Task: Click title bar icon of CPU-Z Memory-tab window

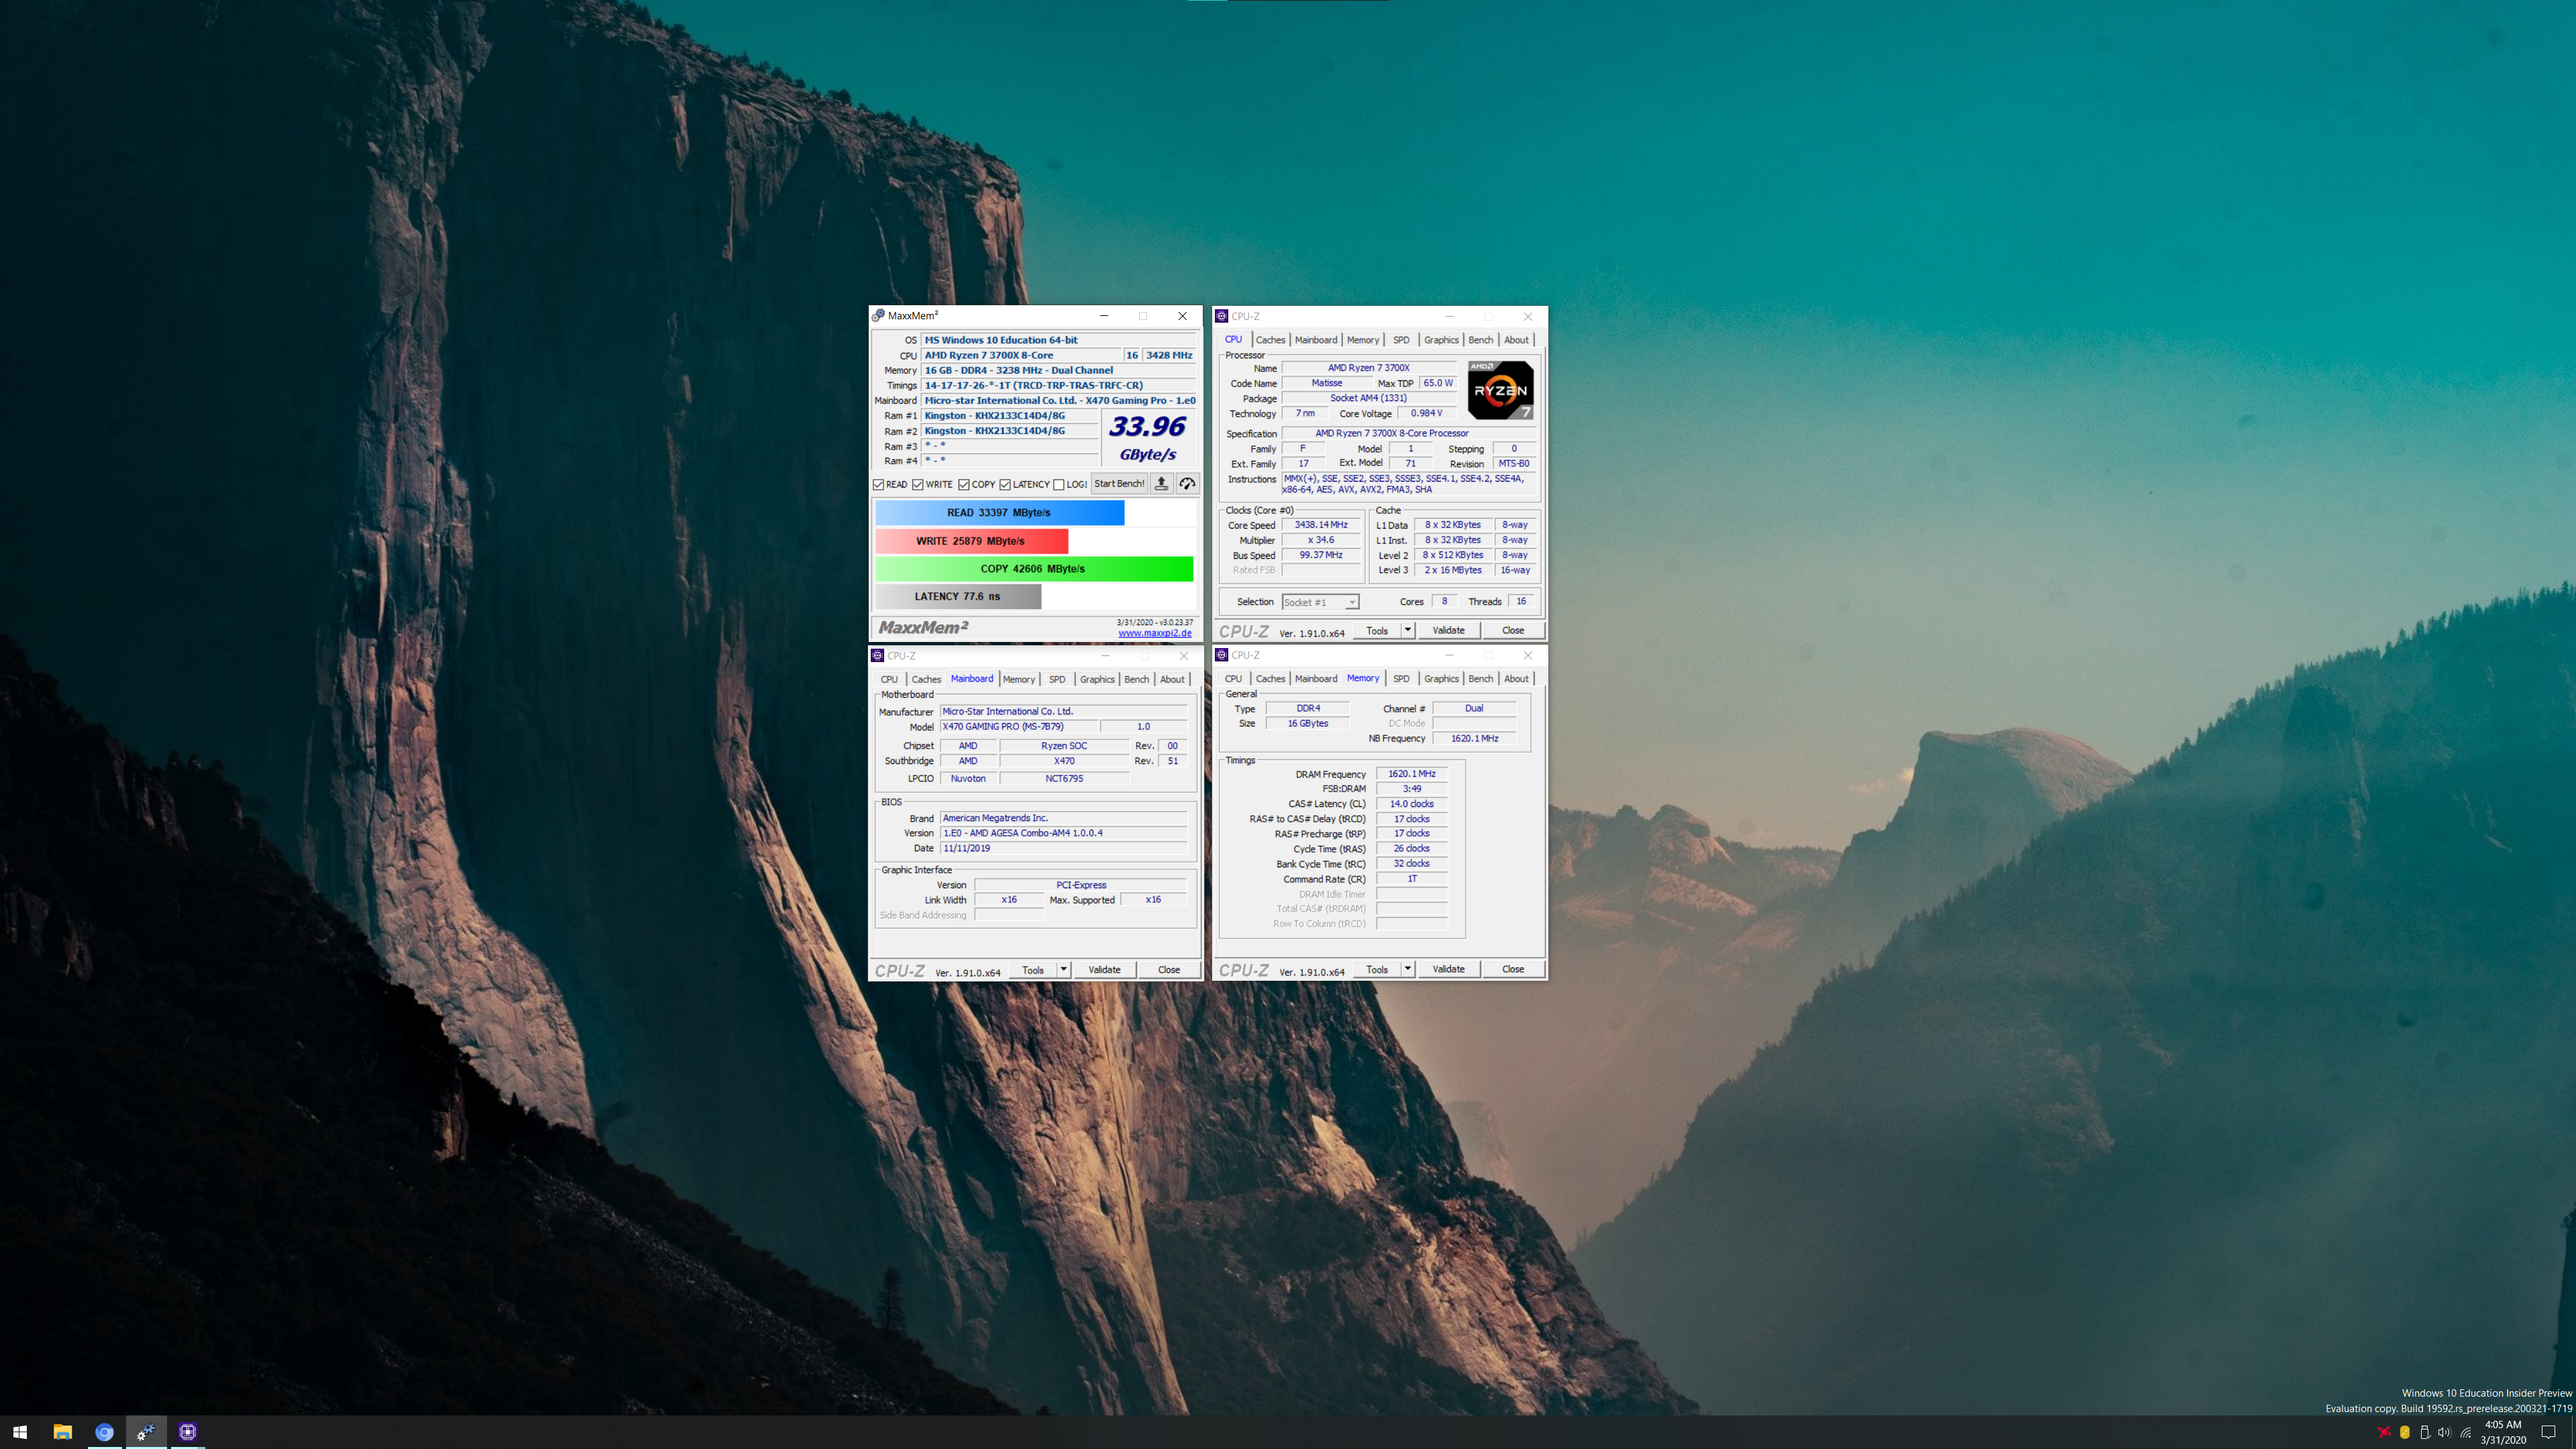Action: tap(1221, 655)
